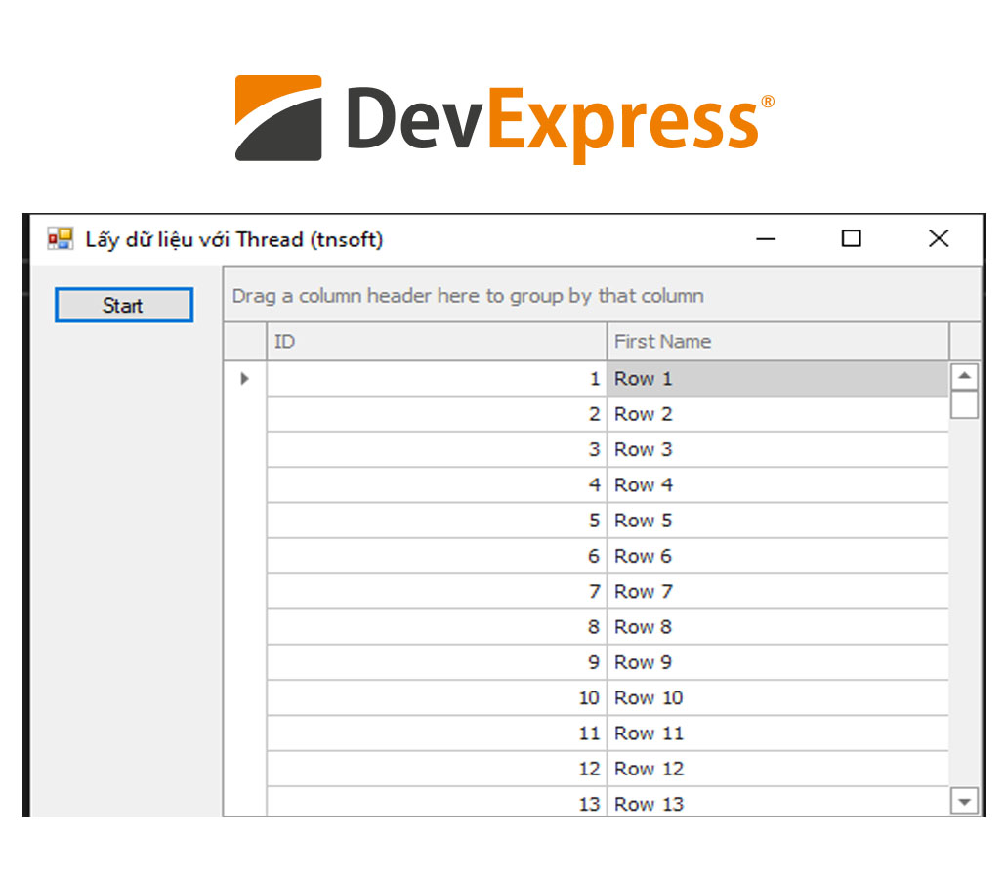Select the cell "Row 1"
The height and width of the screenshot is (879, 1006).
777,379
